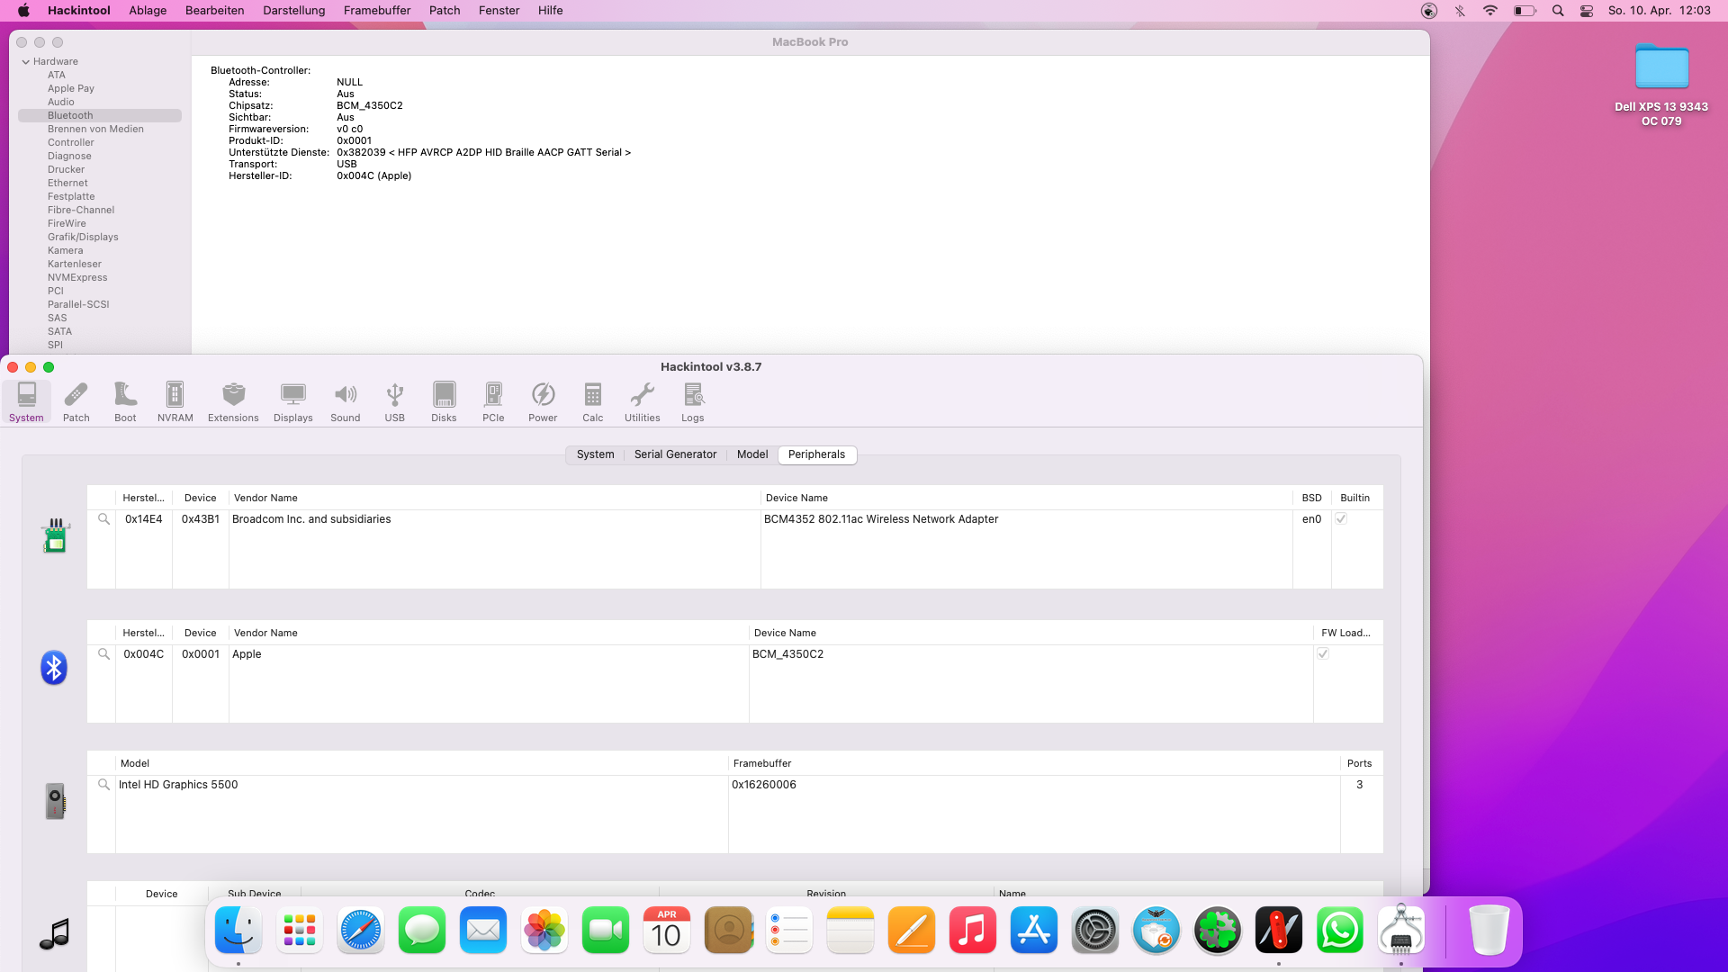Click magnifier icon next to Broadcom row
This screenshot has width=1728, height=972.
point(103,519)
